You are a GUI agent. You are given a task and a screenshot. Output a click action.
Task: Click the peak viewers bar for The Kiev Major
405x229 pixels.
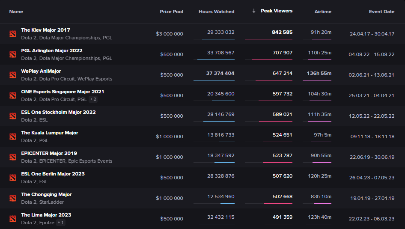pos(268,39)
